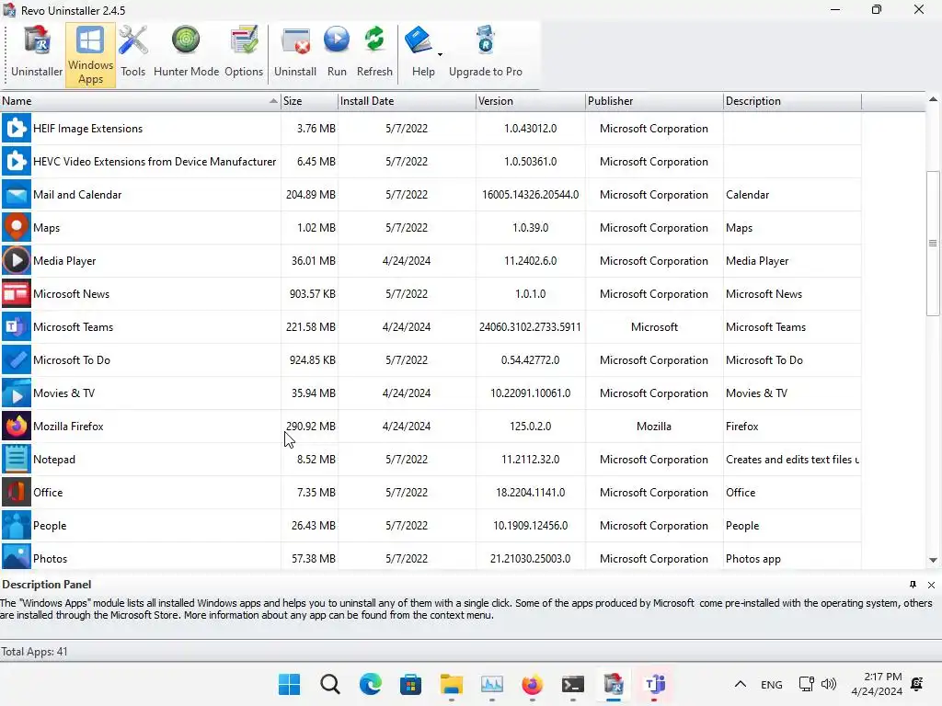The width and height of the screenshot is (942, 706).
Task: Show hidden system tray icons
Action: coord(741,684)
